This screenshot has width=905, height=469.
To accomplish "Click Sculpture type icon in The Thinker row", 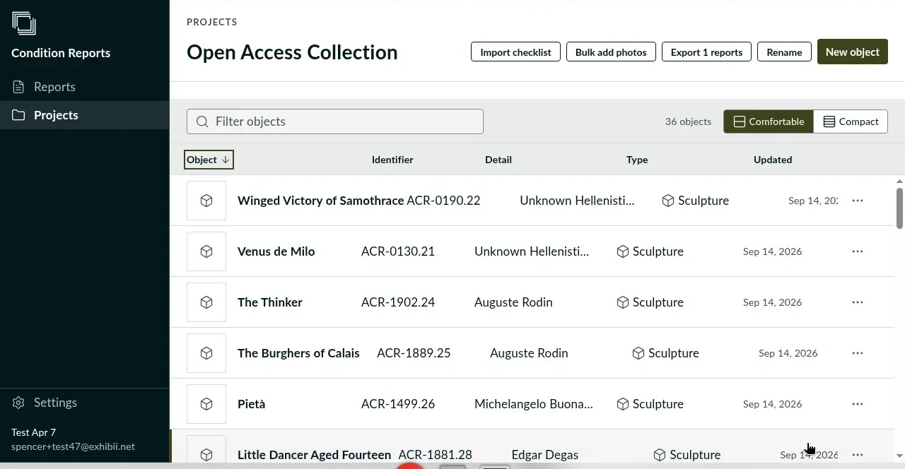I will tap(623, 302).
